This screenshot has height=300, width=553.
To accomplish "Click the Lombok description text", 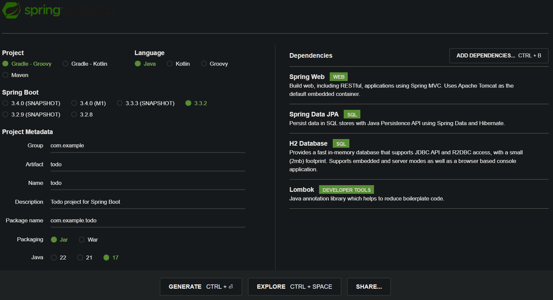I will pyautogui.click(x=367, y=198).
